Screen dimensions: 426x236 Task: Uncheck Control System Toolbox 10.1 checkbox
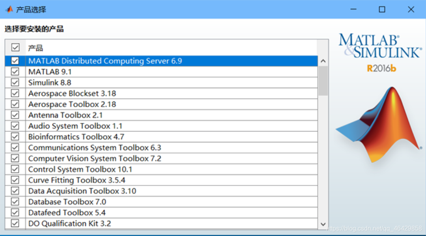pos(15,169)
